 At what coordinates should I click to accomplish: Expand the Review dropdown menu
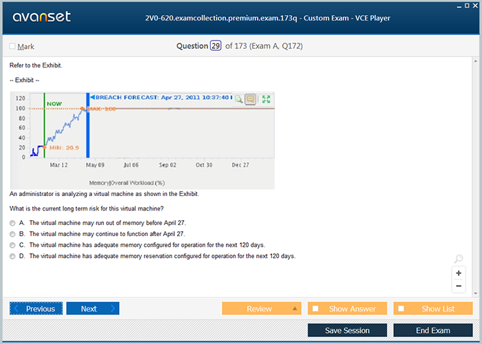click(x=295, y=309)
